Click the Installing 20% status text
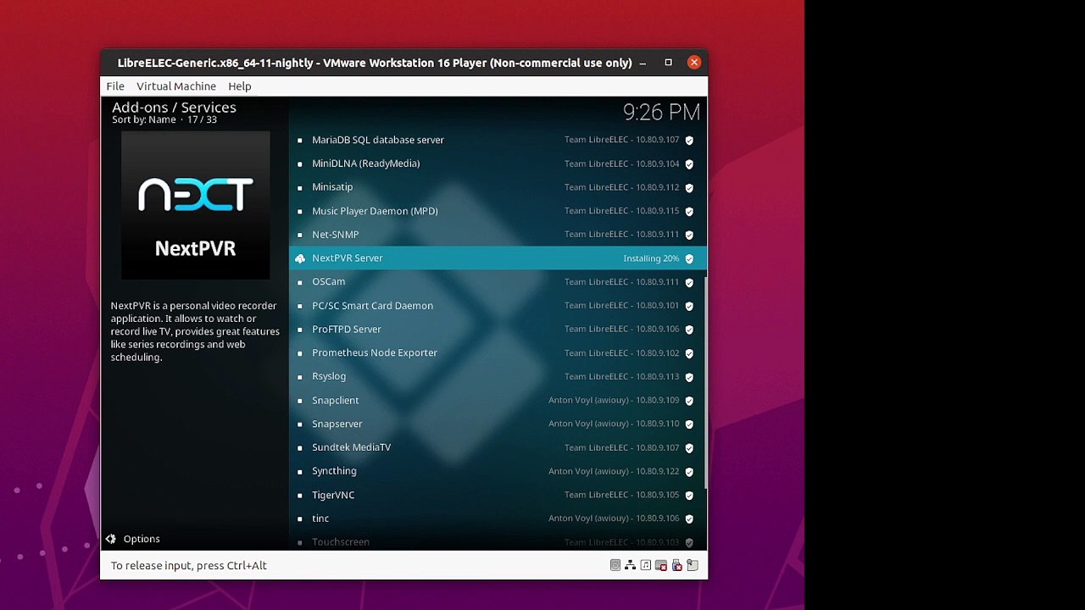This screenshot has width=1085, height=610. click(x=651, y=258)
